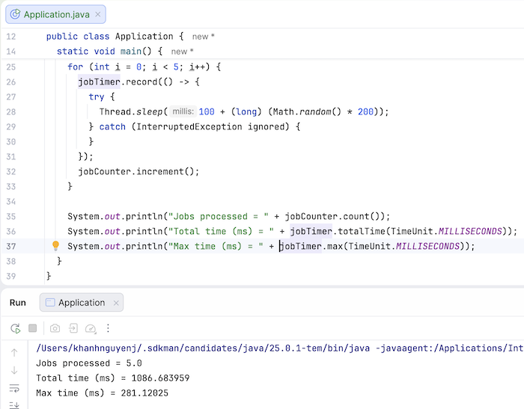Close the Application run tab
Image resolution: width=524 pixels, height=409 pixels.
pos(115,303)
